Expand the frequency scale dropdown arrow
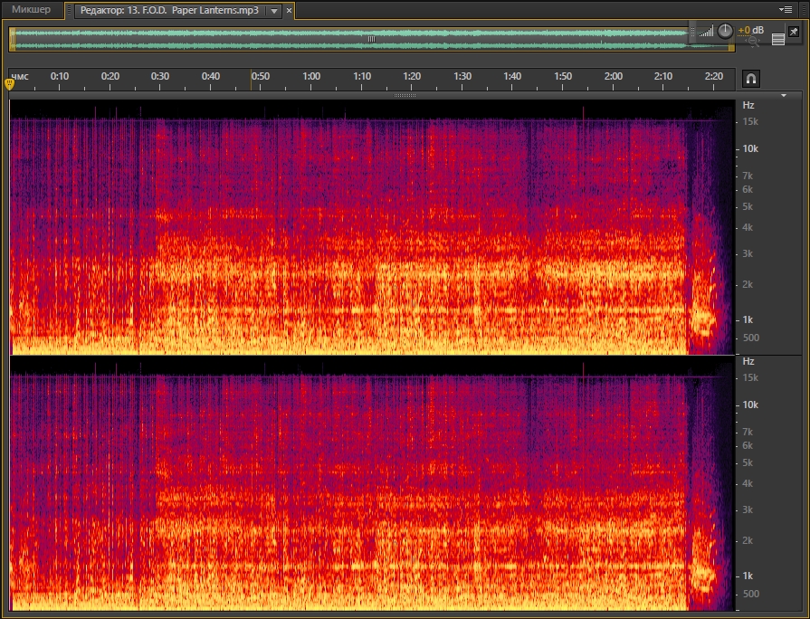This screenshot has width=810, height=619. 785,94
